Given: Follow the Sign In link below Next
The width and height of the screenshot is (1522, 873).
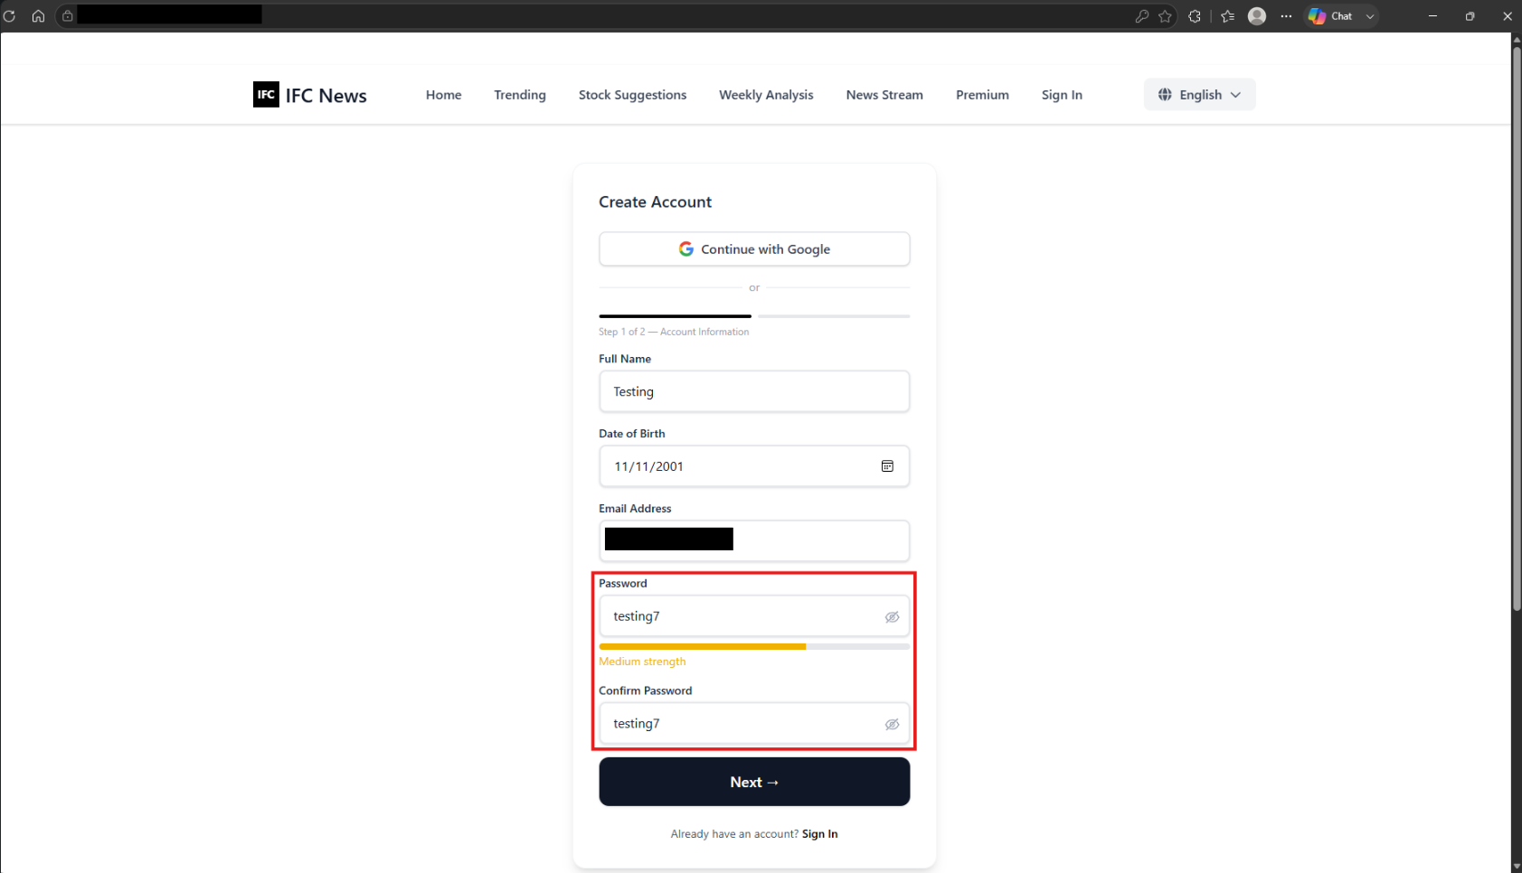Looking at the screenshot, I should click(819, 834).
